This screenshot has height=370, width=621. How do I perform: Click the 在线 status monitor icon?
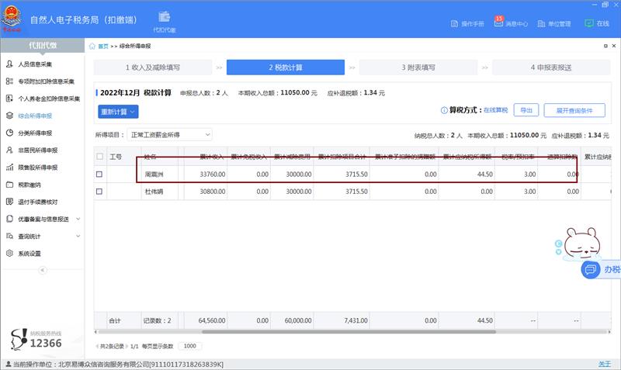pyautogui.click(x=597, y=24)
